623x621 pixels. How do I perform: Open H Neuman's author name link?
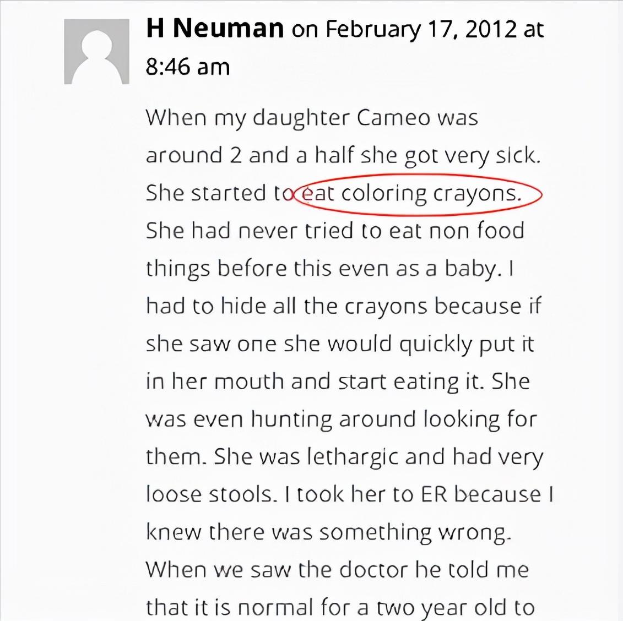(x=215, y=29)
